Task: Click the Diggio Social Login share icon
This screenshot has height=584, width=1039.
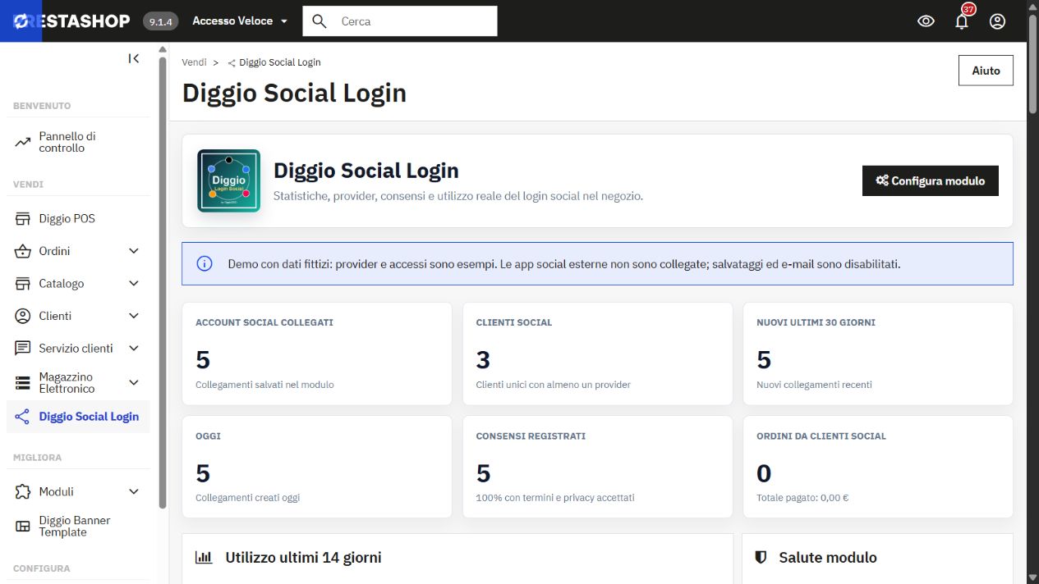Action: (23, 417)
